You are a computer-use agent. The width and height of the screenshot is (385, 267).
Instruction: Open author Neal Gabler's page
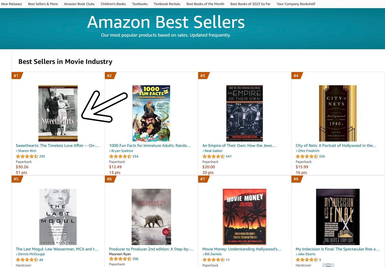[x=214, y=151]
